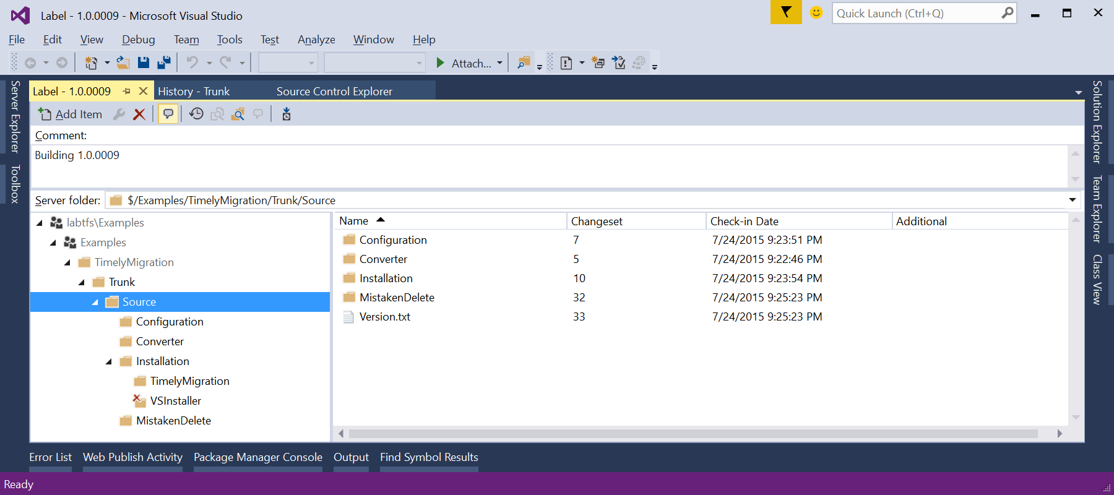Click the pin icon on Label tab
The width and height of the screenshot is (1114, 495).
[127, 91]
